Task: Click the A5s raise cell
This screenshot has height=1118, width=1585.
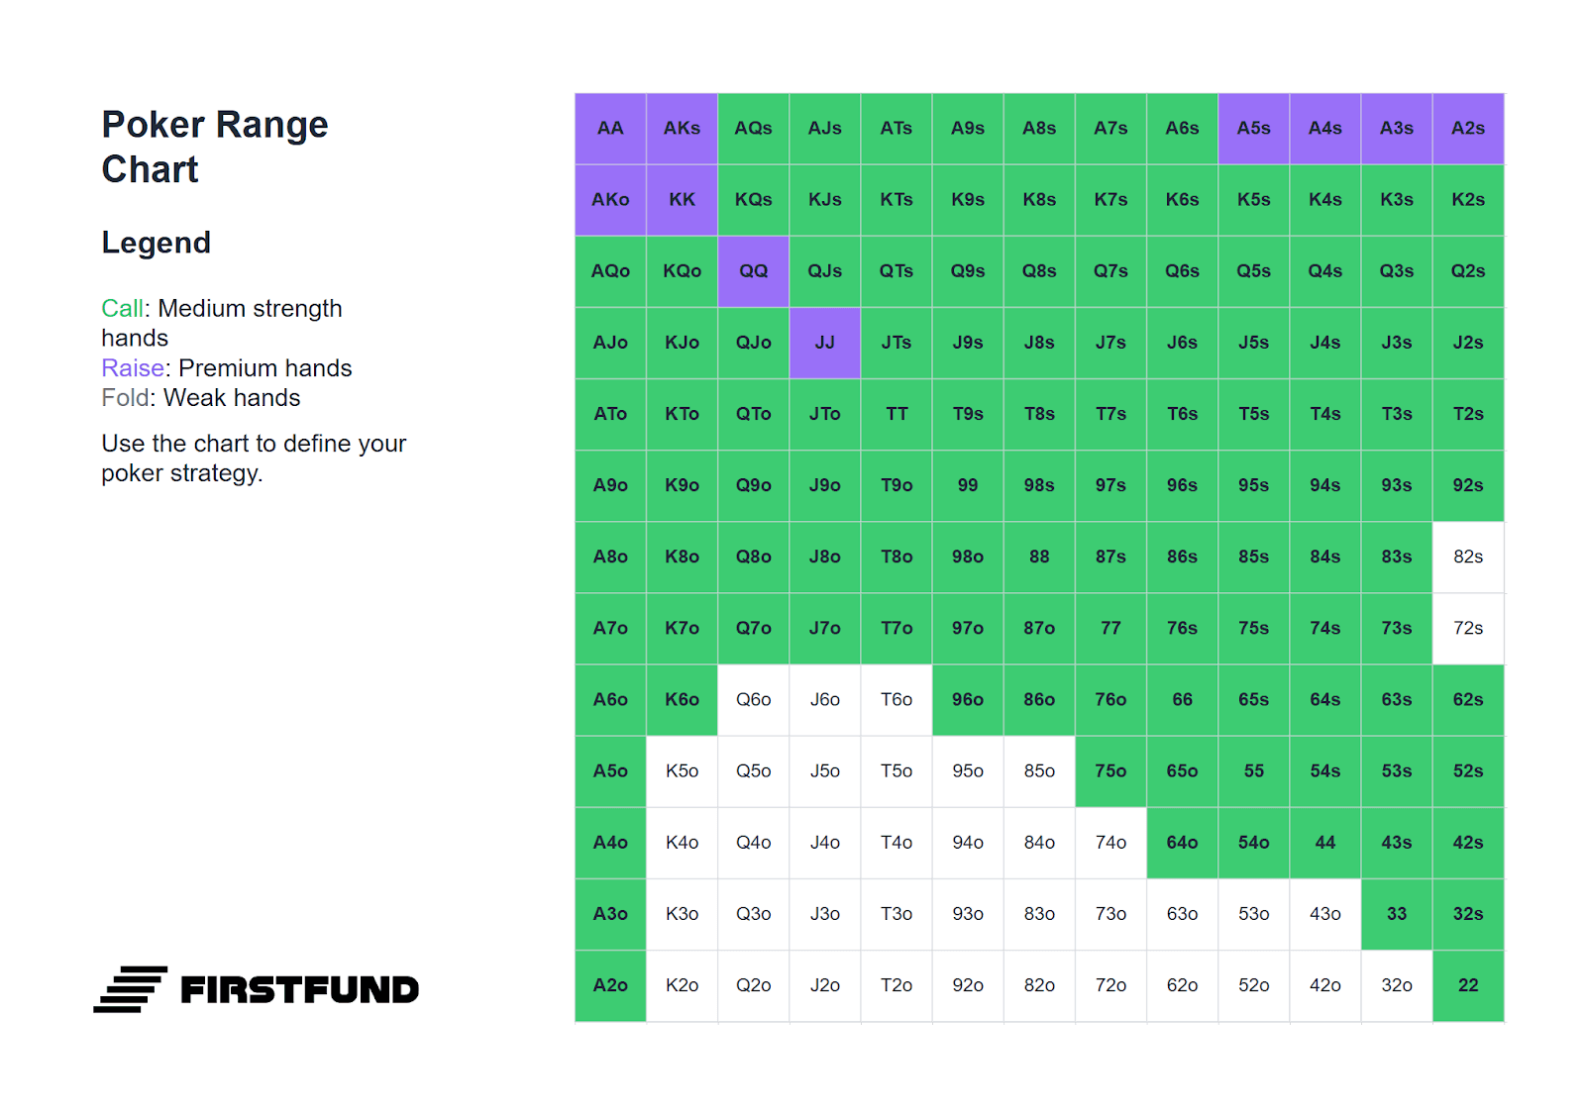Action: [x=1254, y=129]
